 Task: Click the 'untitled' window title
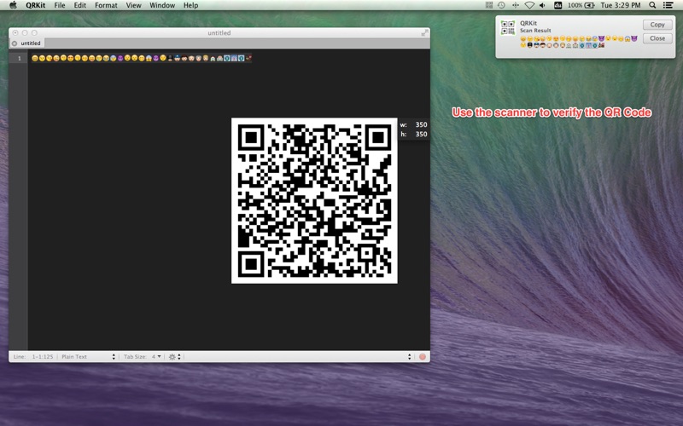tap(219, 33)
